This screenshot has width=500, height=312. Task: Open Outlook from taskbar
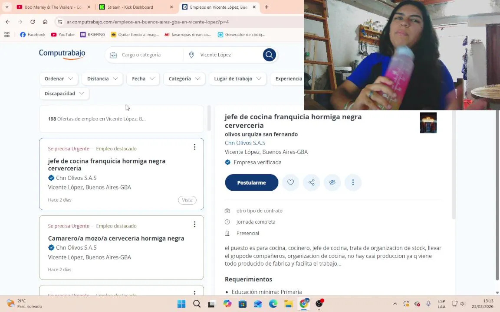(258, 304)
